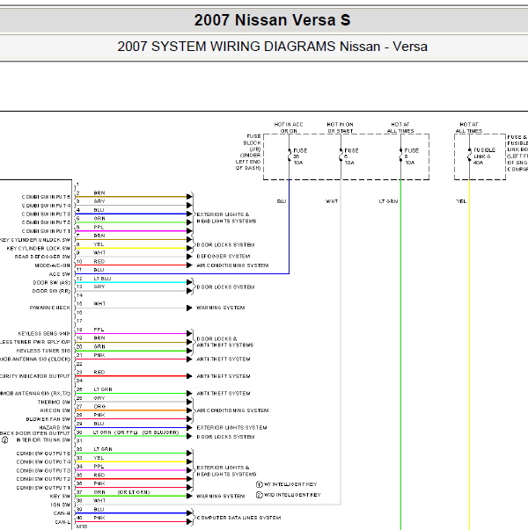Select the 'MODE-A/C-ON' terminal label
This screenshot has width=528, height=530.
(53, 265)
